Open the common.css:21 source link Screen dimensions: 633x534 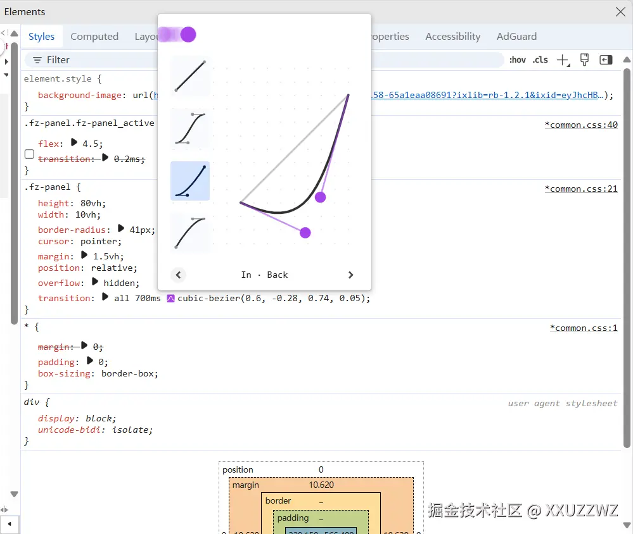click(x=581, y=189)
